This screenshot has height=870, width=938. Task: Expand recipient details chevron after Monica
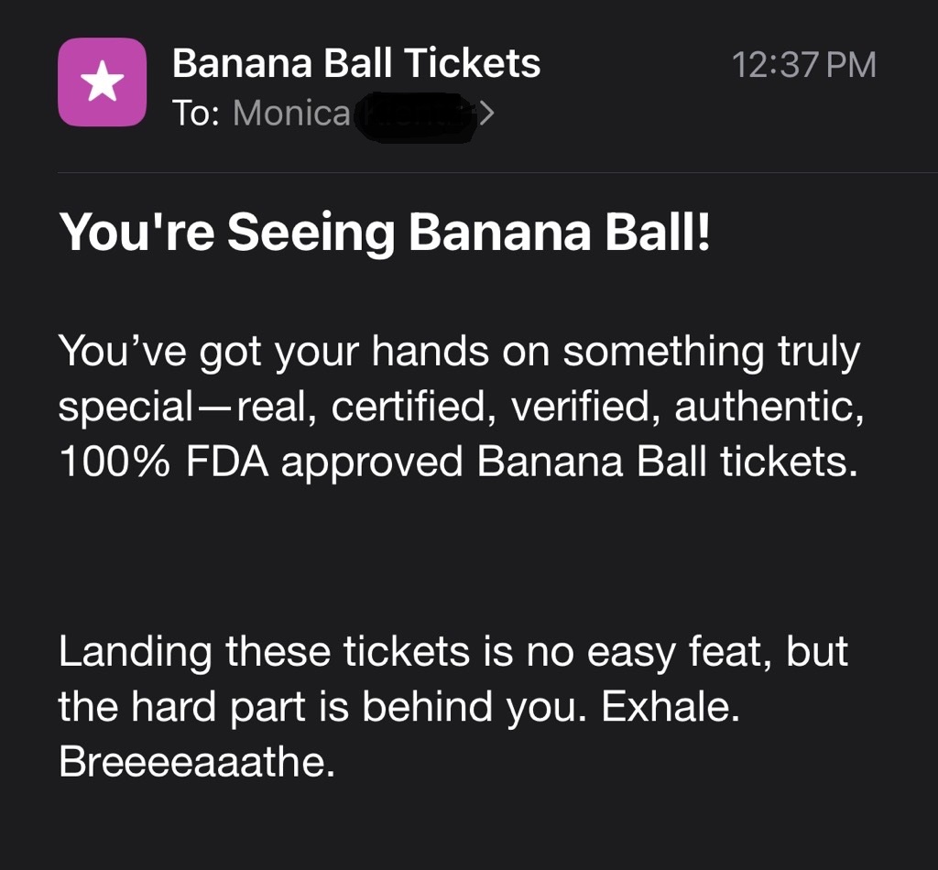coord(486,114)
